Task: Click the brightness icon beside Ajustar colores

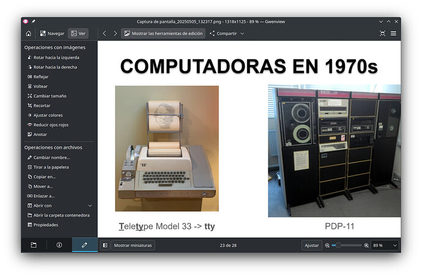Action: (x=29, y=115)
